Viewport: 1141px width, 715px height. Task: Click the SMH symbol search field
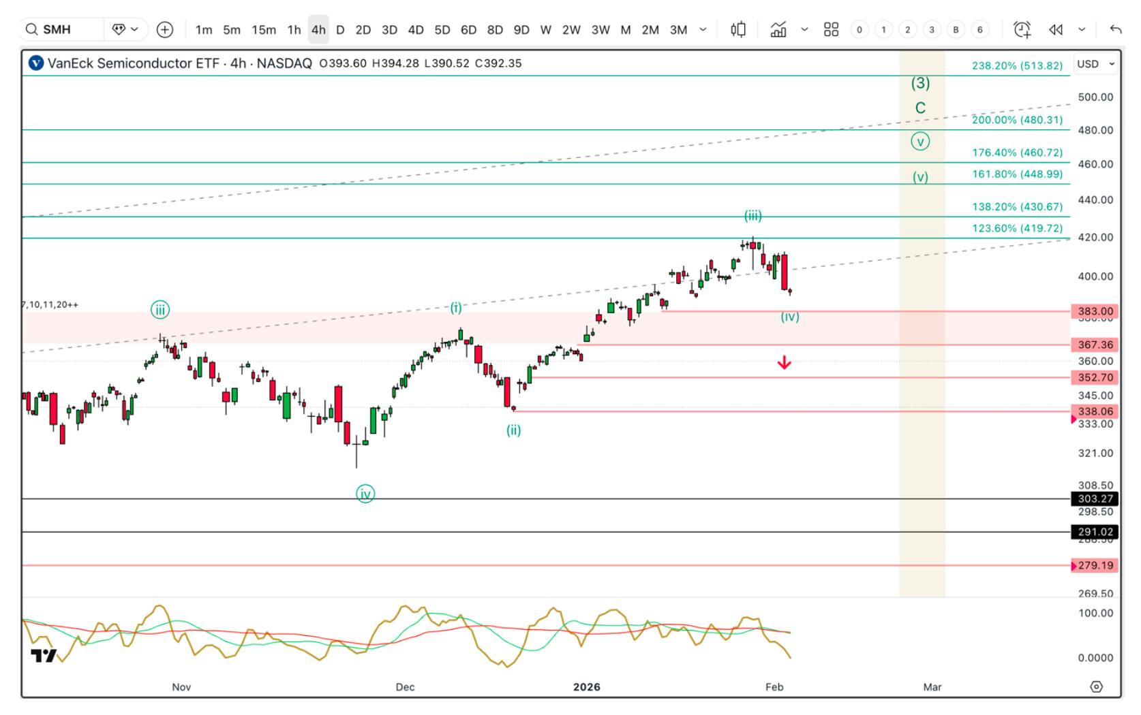point(61,29)
